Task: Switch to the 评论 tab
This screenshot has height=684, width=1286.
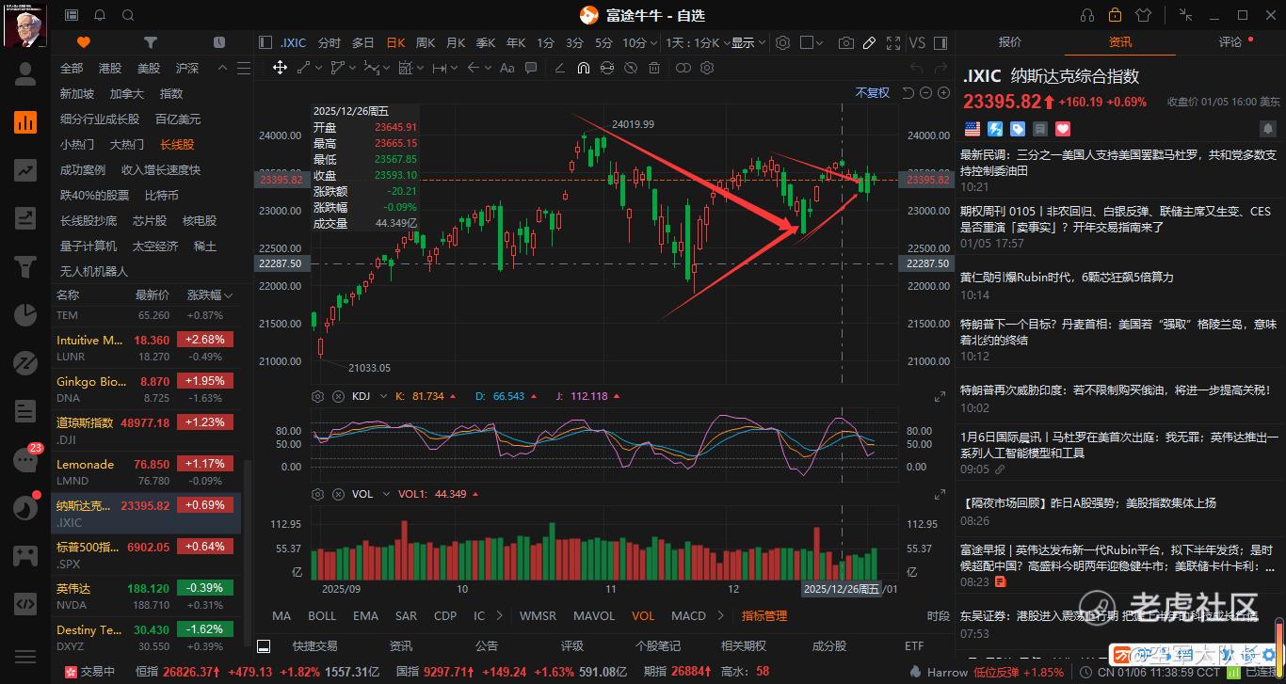Action: coord(1230,42)
